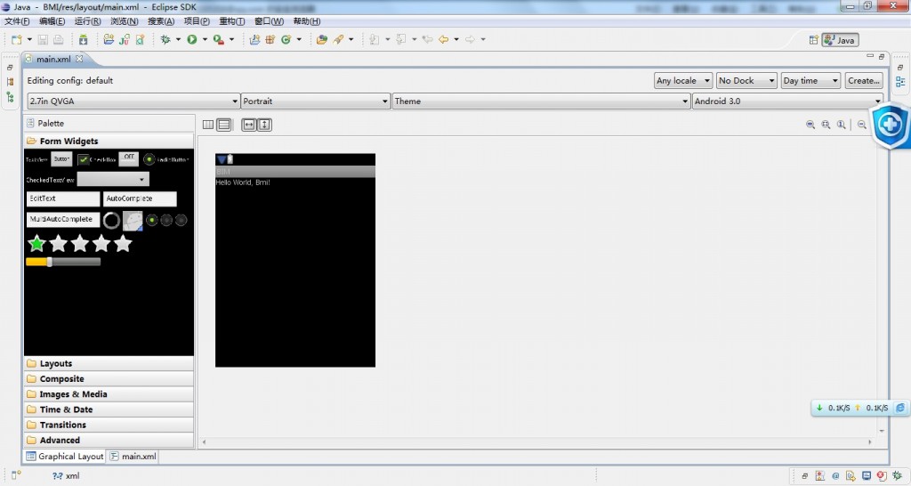The width and height of the screenshot is (911, 486).
Task: Click the AutoComplete field in palette
Action: coord(140,198)
